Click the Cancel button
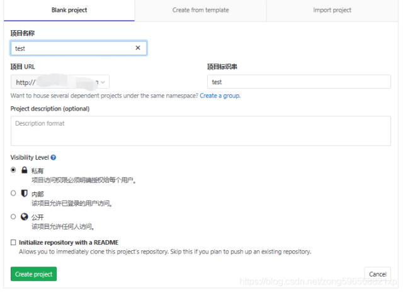Screen dimensions: 403x293 pos(378,274)
